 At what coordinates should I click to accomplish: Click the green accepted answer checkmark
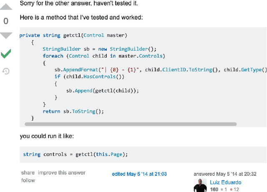coord(6,53)
